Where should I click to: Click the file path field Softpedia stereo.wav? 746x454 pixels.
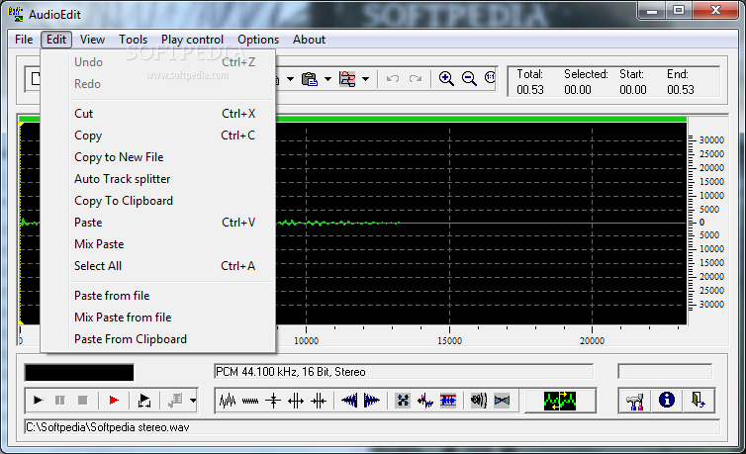372,427
